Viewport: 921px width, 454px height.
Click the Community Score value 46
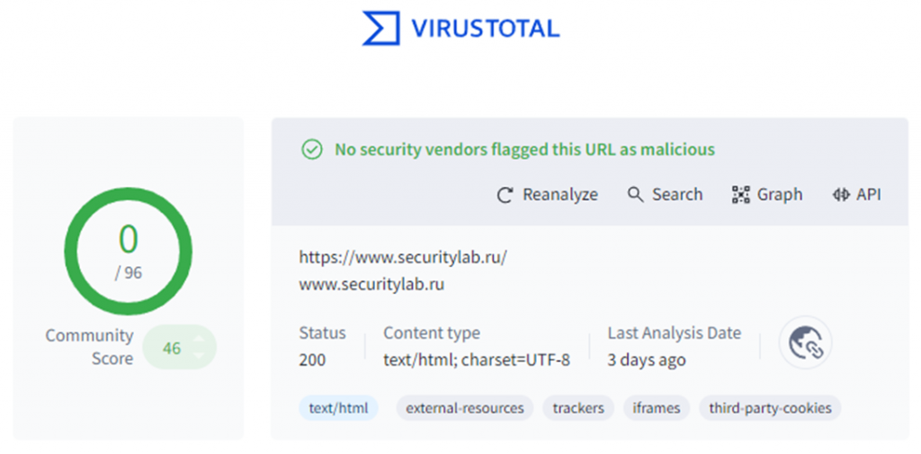[x=172, y=348]
